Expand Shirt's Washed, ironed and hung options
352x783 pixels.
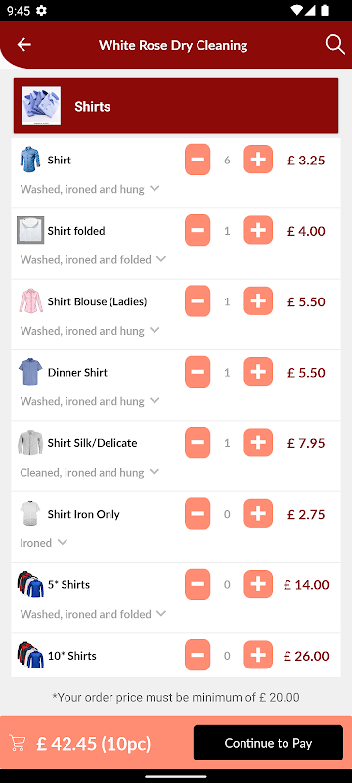pos(90,189)
